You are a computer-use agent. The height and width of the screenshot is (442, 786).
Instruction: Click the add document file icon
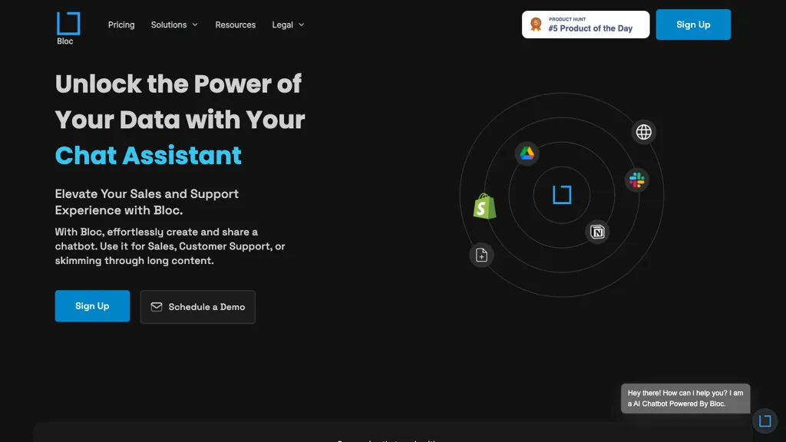coord(481,256)
